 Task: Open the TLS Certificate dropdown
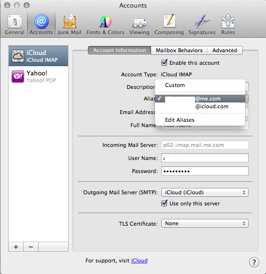pyautogui.click(x=205, y=223)
